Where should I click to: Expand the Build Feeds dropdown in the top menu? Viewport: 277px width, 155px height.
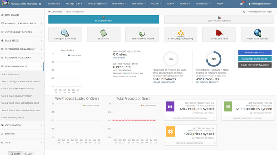(x=119, y=3)
